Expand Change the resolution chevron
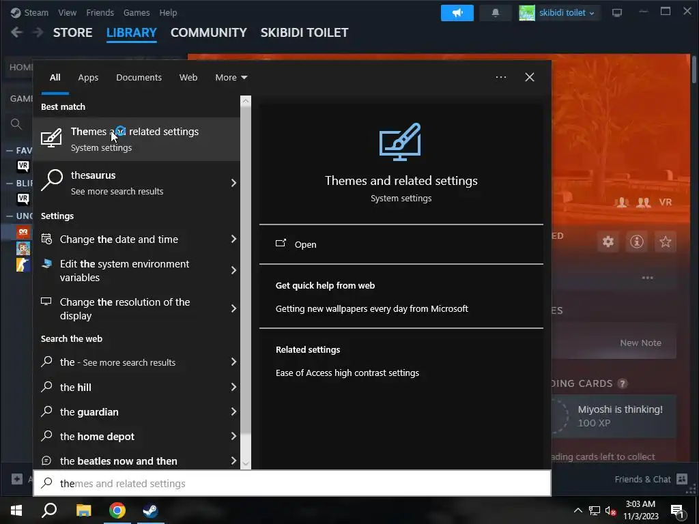The height and width of the screenshot is (524, 699). [x=233, y=309]
